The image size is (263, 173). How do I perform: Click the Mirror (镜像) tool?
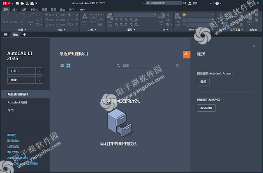pos(61,20)
